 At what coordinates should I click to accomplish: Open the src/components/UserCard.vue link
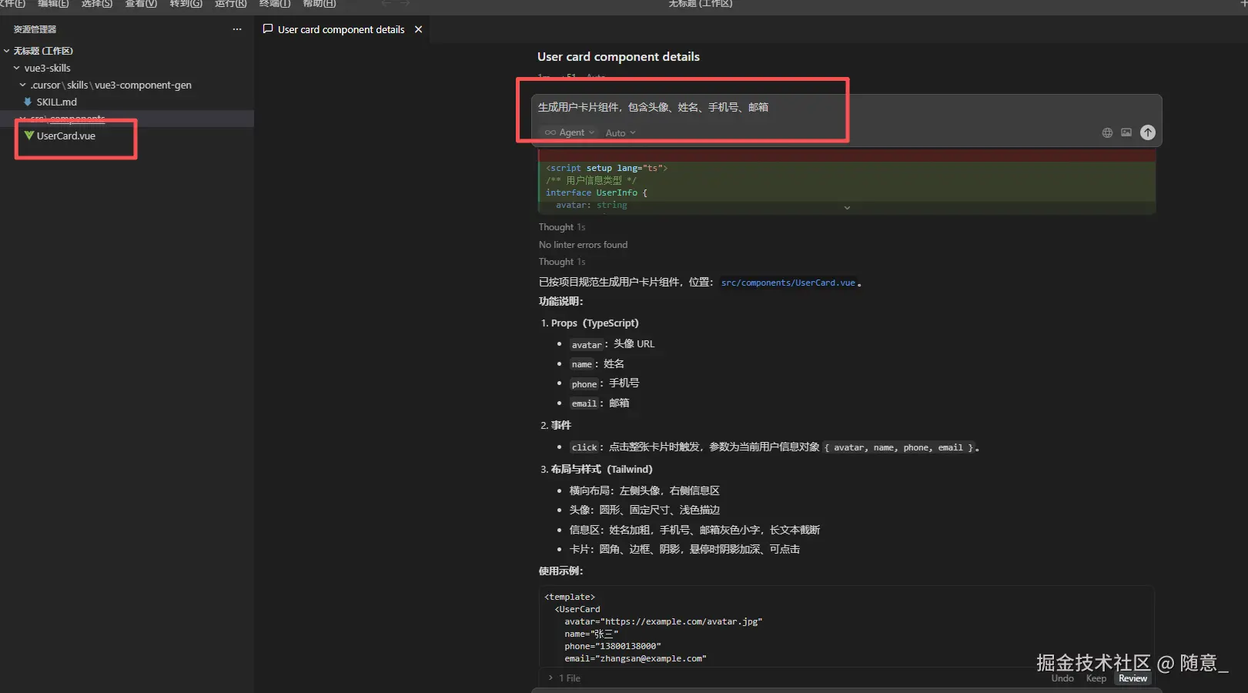pyautogui.click(x=788, y=283)
